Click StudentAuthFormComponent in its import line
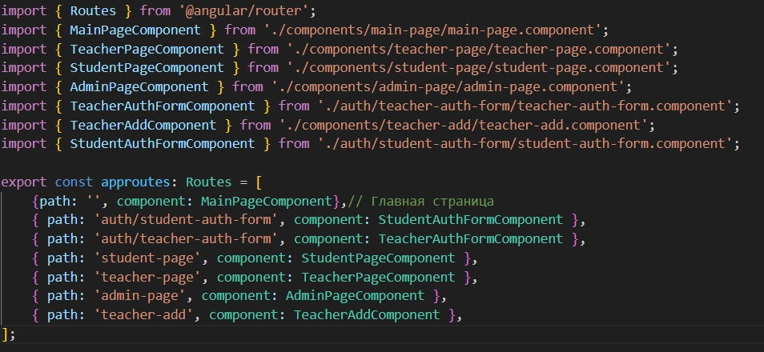This screenshot has height=352, width=764. pos(163,144)
